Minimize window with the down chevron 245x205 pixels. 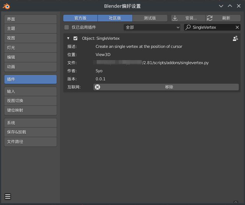(221, 6)
